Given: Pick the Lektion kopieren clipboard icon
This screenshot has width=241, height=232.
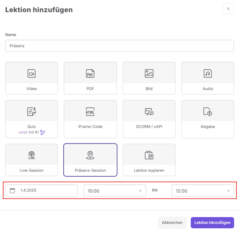Looking at the screenshot, I should [149, 155].
